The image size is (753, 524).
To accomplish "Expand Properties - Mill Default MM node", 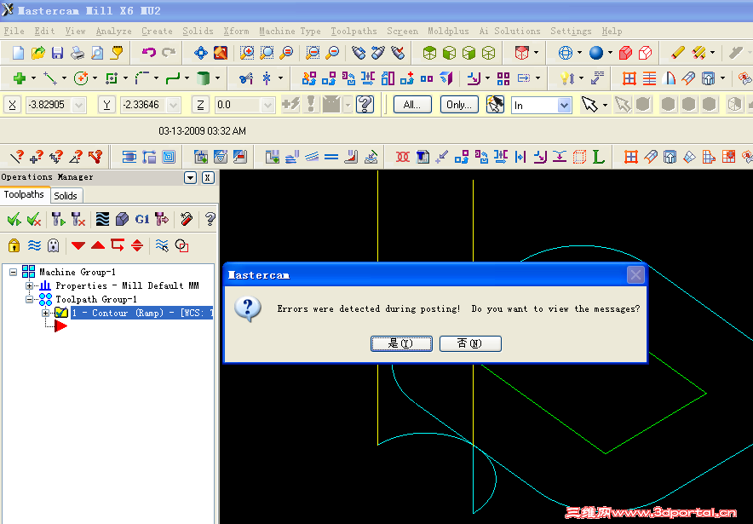I will click(29, 285).
